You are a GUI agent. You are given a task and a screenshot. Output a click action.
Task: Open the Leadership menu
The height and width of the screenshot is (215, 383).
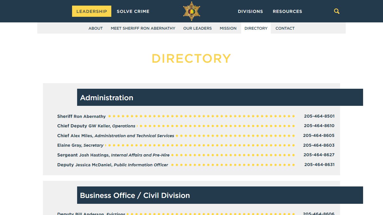92,11
